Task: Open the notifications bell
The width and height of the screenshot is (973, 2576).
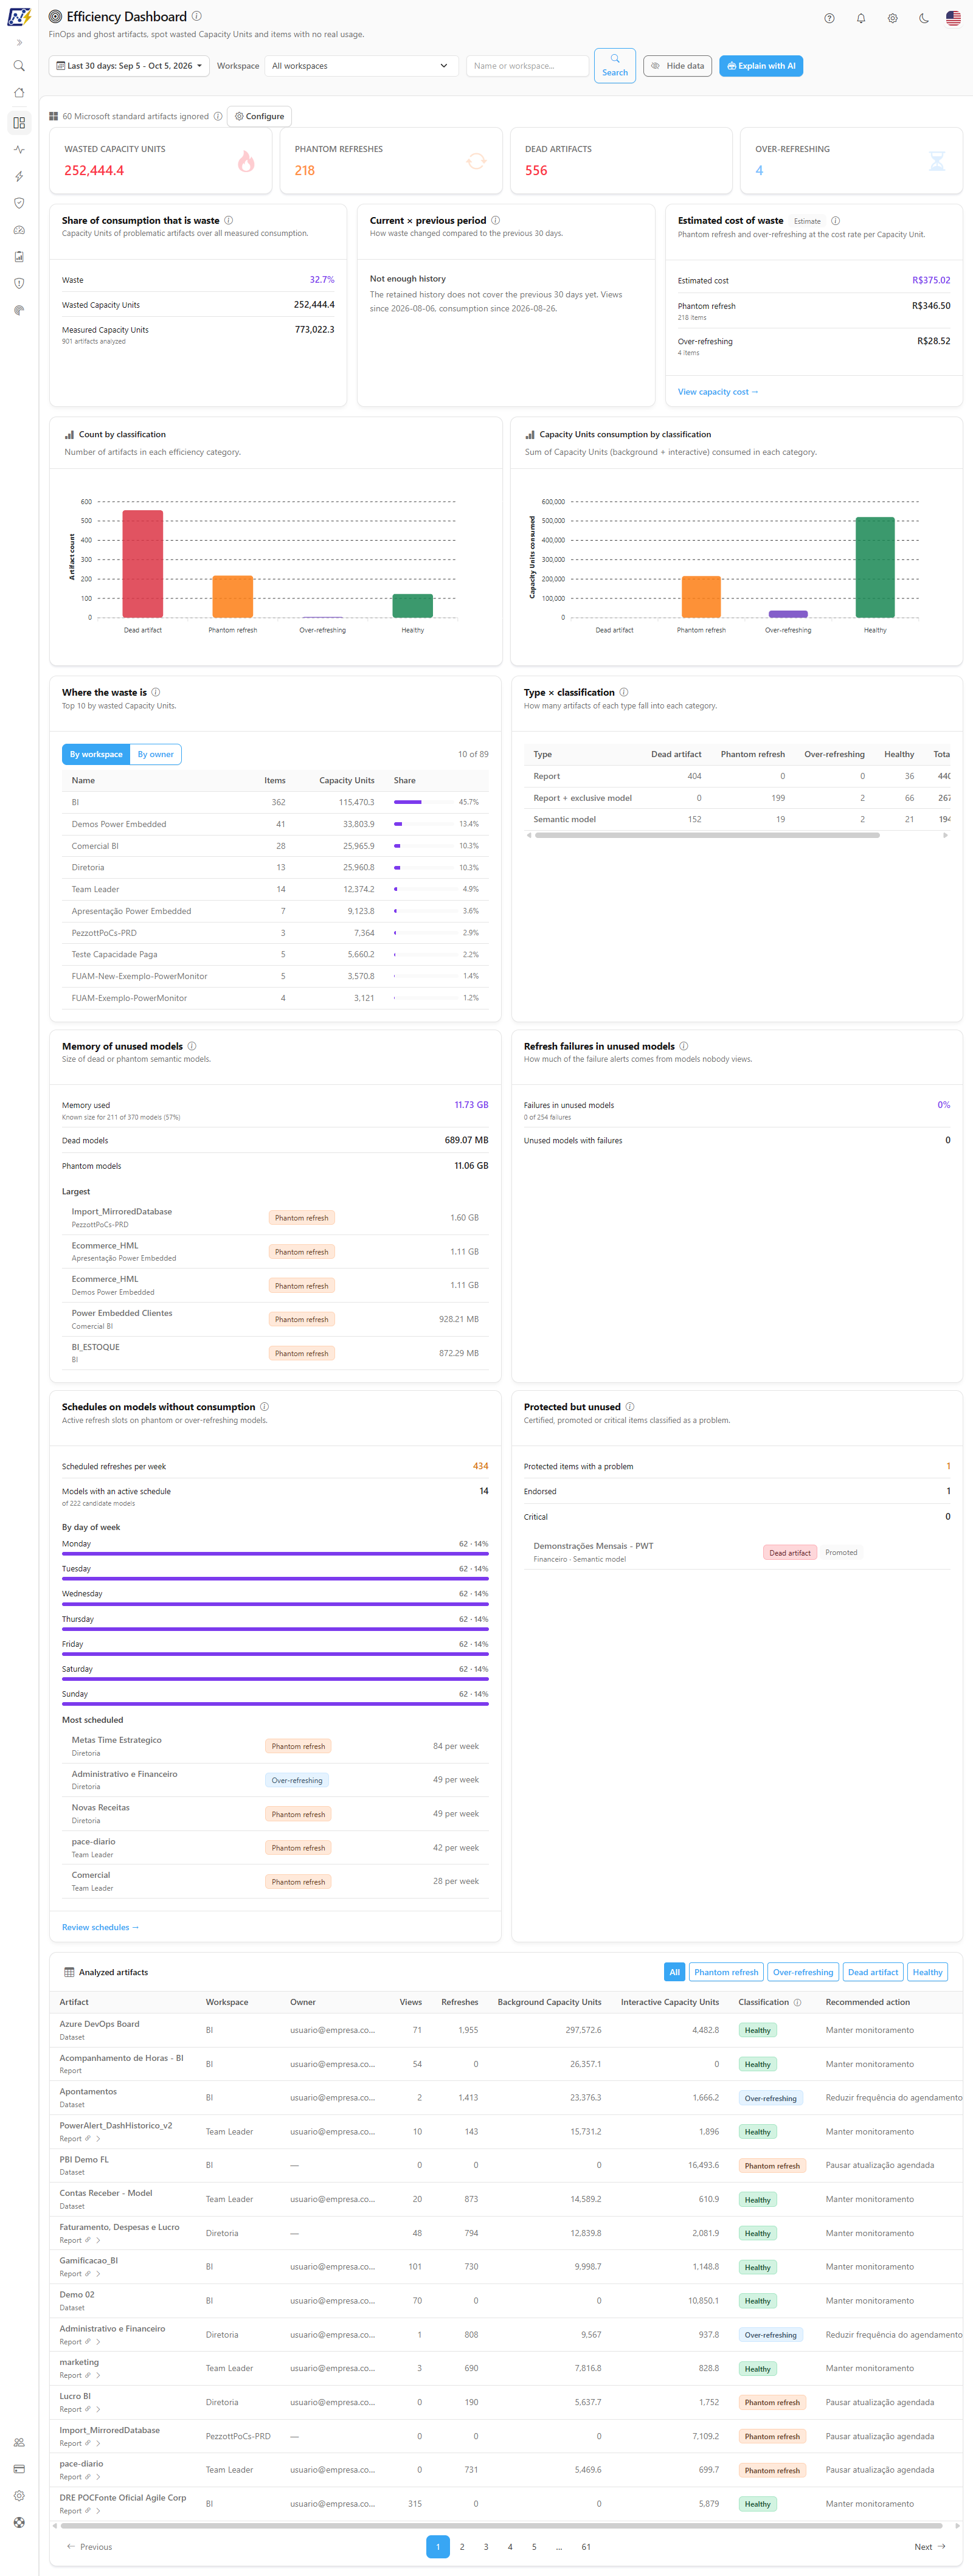Action: click(x=861, y=18)
